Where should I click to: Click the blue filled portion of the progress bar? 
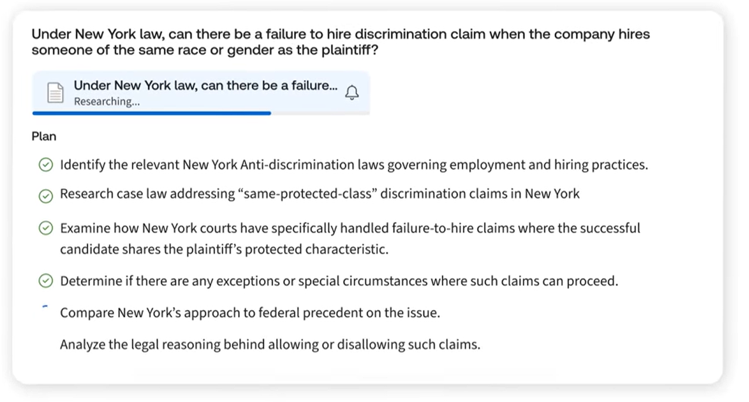pyautogui.click(x=151, y=113)
